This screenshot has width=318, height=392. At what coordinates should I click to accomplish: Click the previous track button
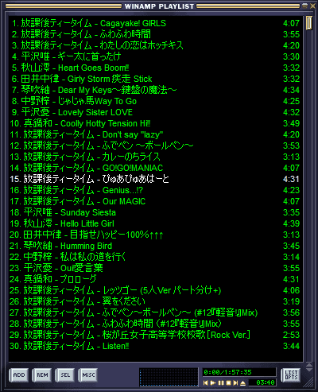coord(206,382)
